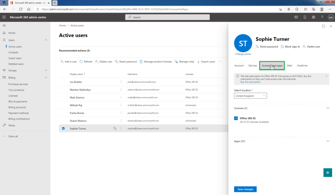Open Purchase services in sidebar

click(x=18, y=84)
